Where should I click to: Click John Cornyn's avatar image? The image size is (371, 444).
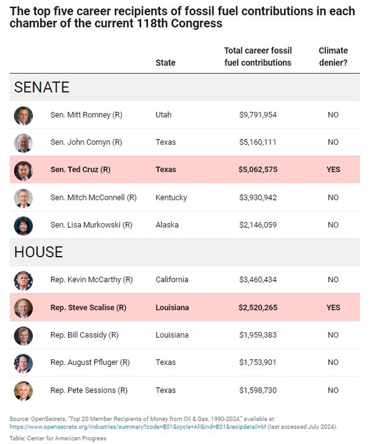(23, 142)
